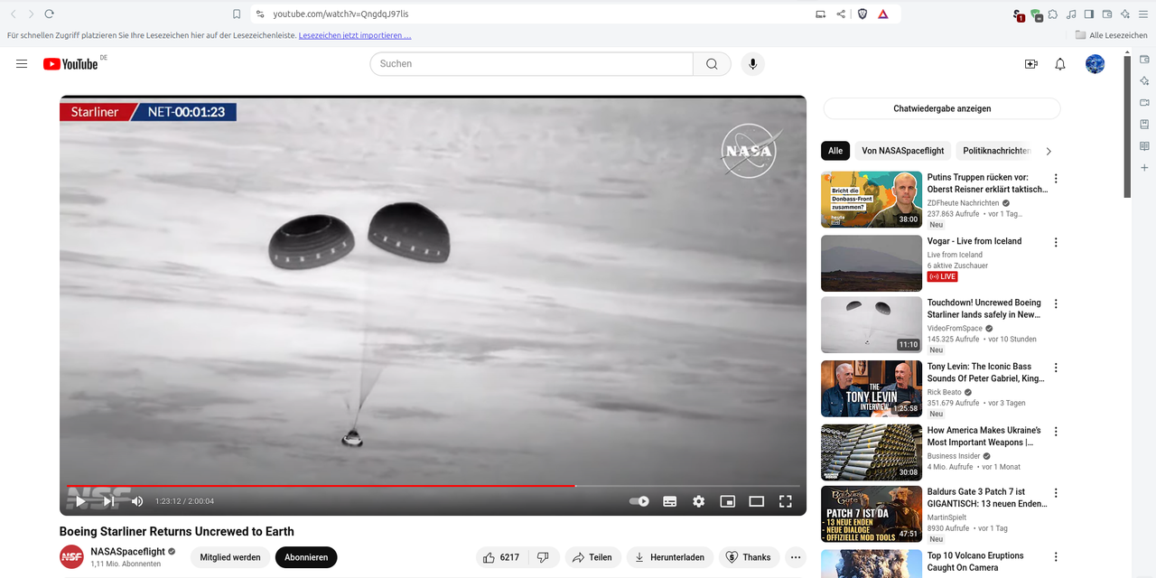The image size is (1156, 578).
Task: Open NASASpaceflight channel name
Action: click(x=127, y=552)
